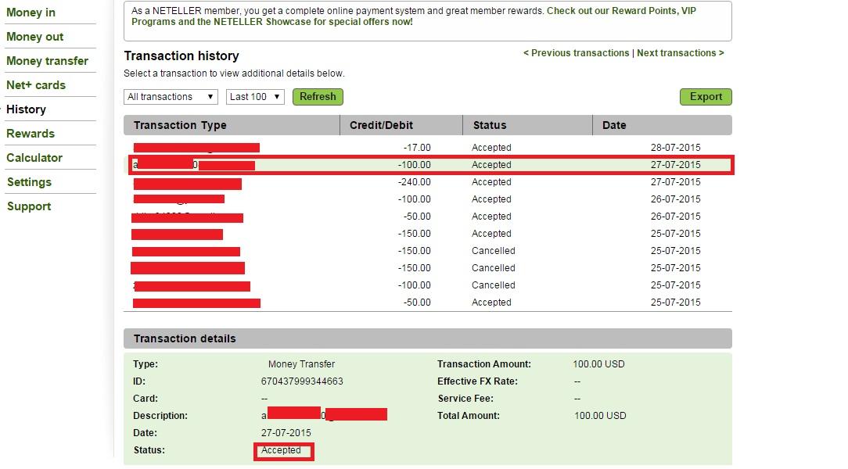Screen dimensions: 848x469
Task: Click History in the left navigation
Action: pos(26,109)
